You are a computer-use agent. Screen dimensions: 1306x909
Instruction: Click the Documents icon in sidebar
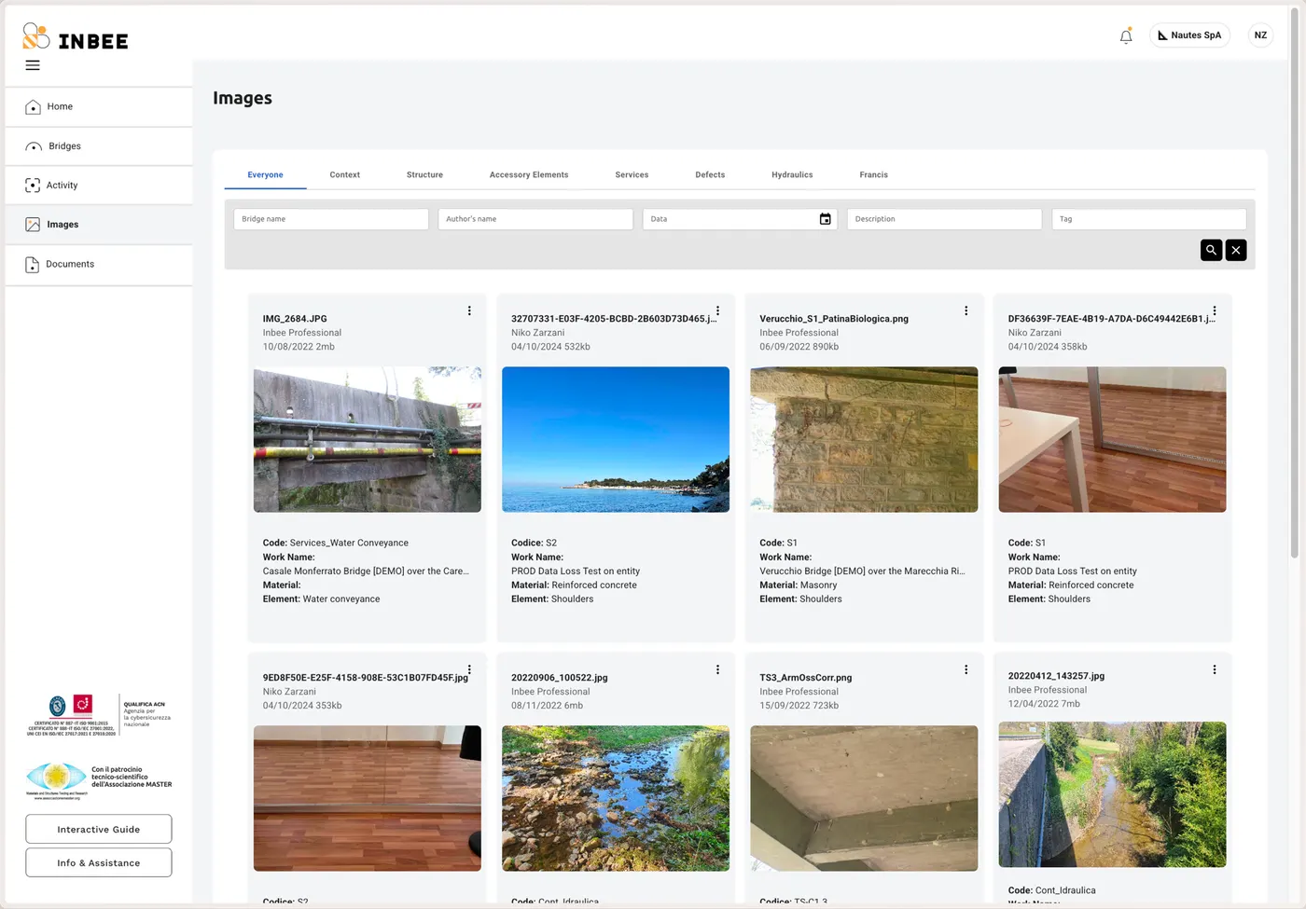[32, 265]
